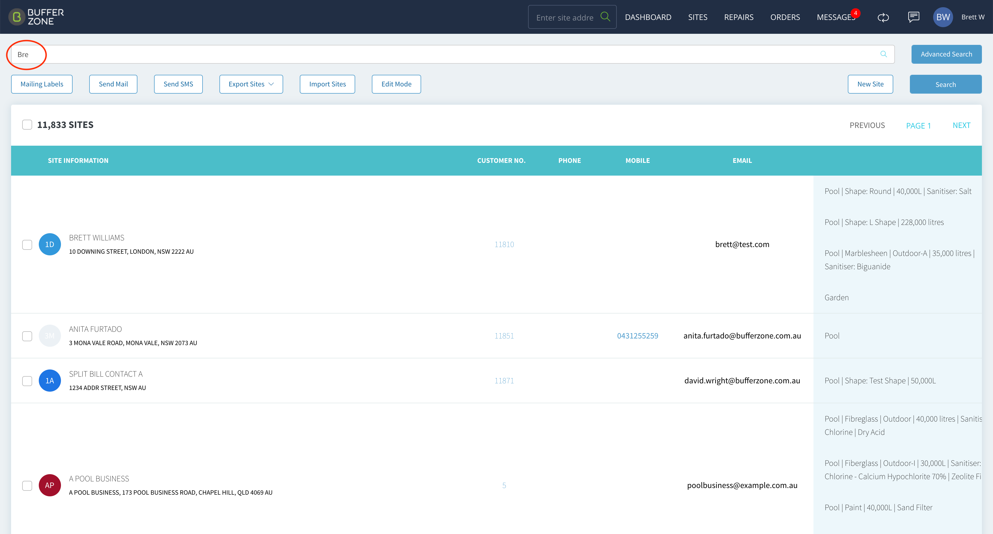The image size is (993, 534).
Task: Click the Buffer Zone logo
Action: tap(36, 17)
